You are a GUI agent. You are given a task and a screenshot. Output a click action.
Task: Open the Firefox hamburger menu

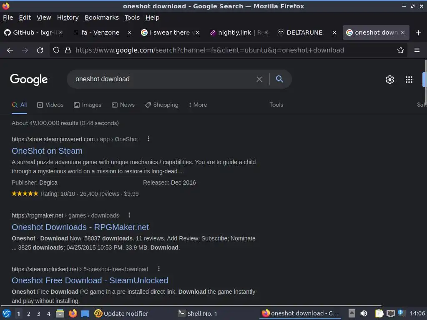tap(417, 50)
